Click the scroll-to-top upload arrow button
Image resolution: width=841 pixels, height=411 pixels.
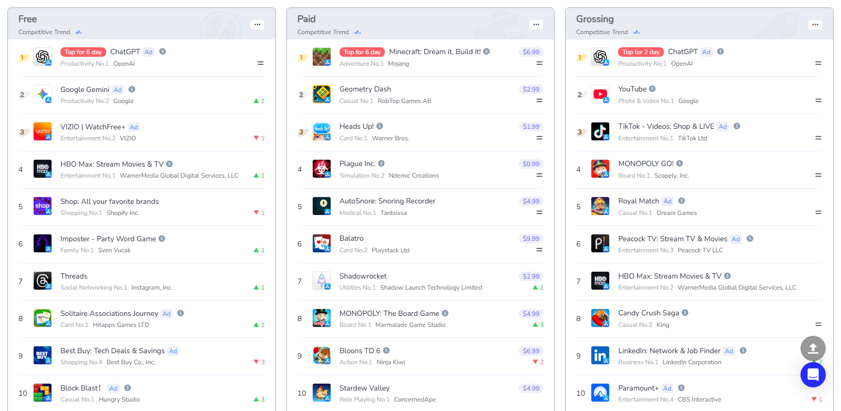tap(813, 348)
